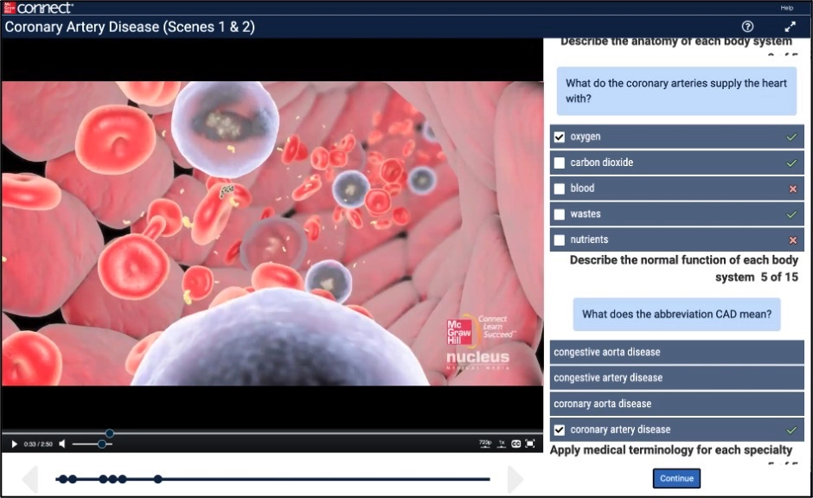Jump to the sixth question marker on timeline
The image size is (813, 498).
coord(157,479)
